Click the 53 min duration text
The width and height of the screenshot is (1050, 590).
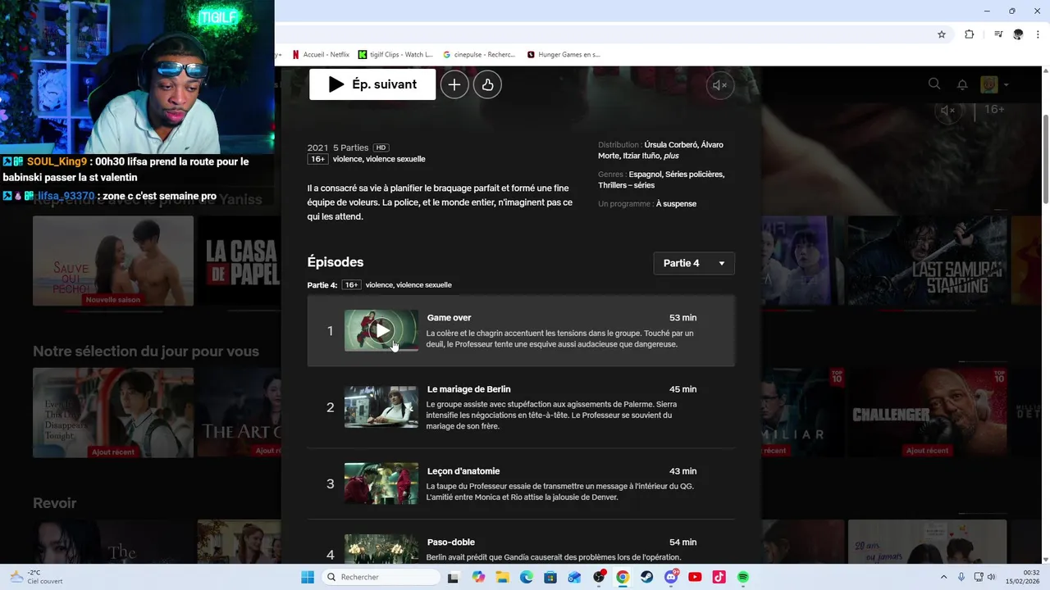point(682,318)
